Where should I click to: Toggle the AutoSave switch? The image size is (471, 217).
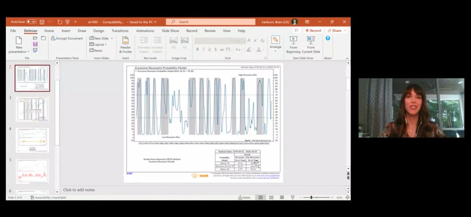[31, 22]
